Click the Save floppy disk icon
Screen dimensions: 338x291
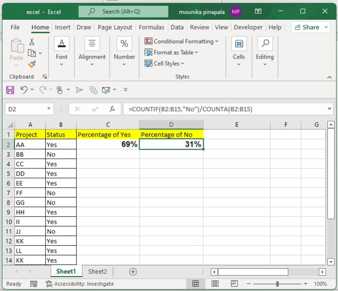(10, 90)
